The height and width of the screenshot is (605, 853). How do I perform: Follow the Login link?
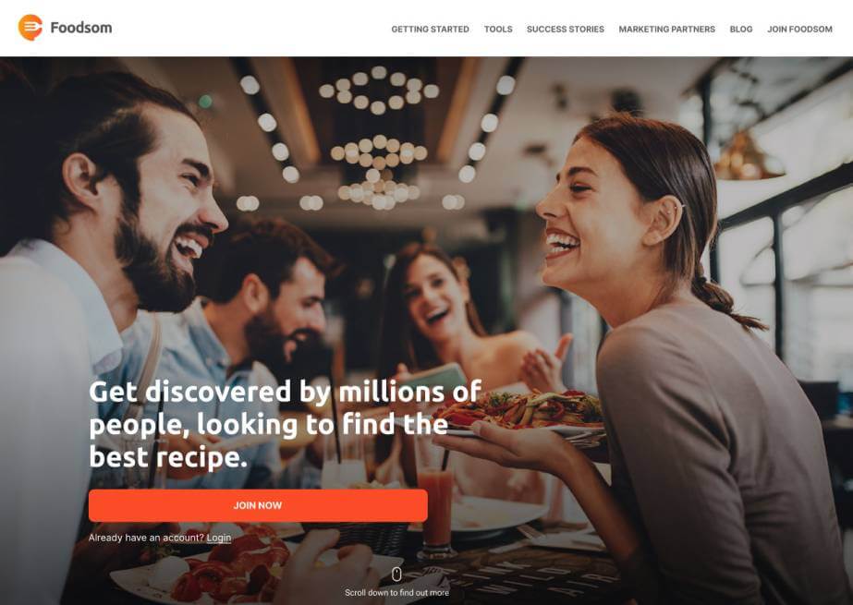(x=219, y=538)
